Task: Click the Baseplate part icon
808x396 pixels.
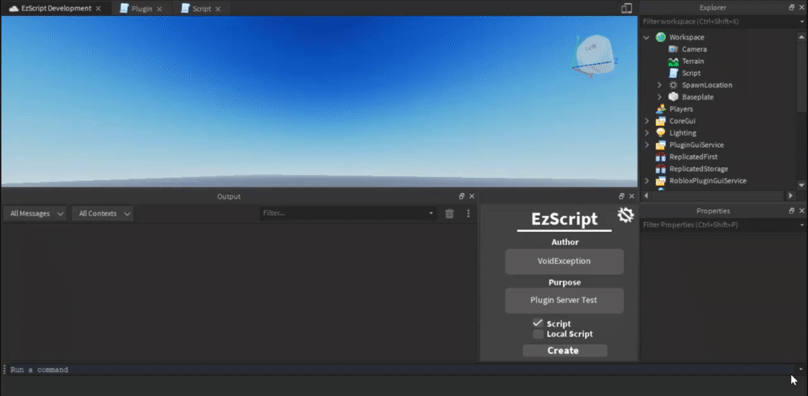Action: [x=673, y=97]
